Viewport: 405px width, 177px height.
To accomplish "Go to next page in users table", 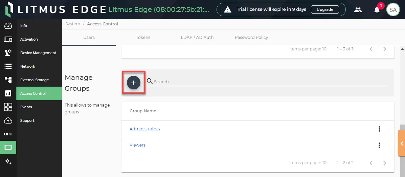I will tap(385, 49).
